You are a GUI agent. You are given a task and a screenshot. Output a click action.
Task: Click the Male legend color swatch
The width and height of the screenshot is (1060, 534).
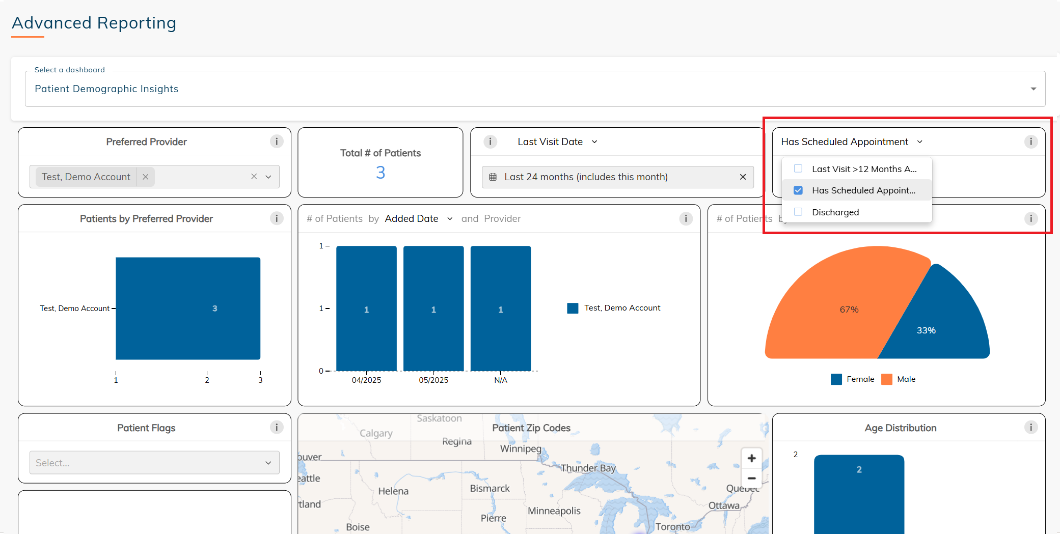pos(887,379)
